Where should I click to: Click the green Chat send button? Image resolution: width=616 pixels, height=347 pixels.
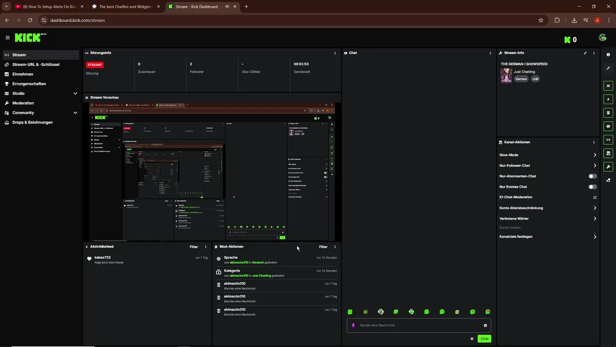click(484, 339)
